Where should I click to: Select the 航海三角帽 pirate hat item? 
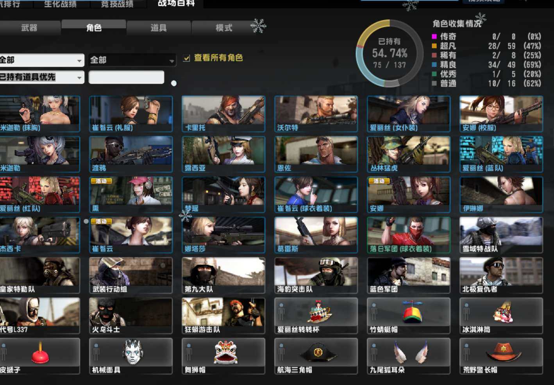tap(316, 356)
